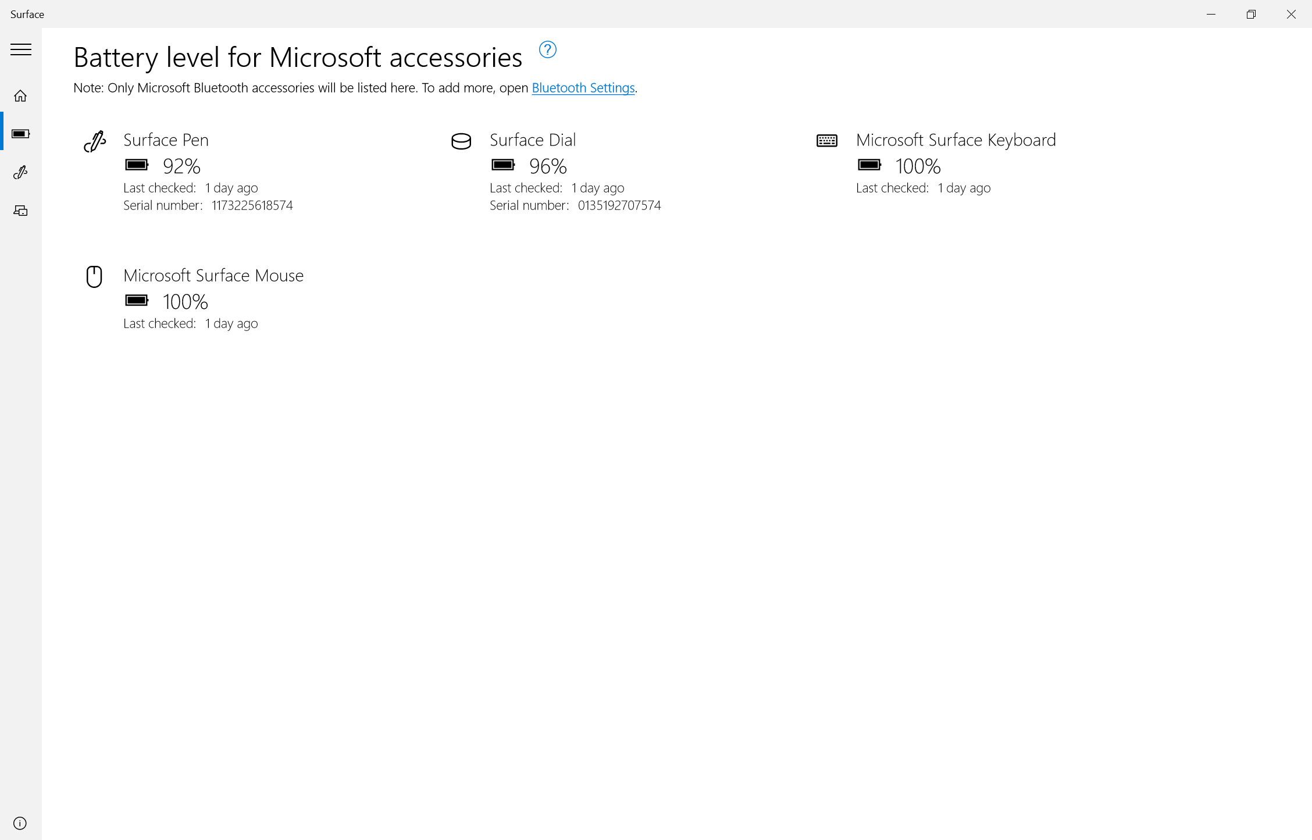Click the Microsoft Surface Mouse icon

(94, 276)
